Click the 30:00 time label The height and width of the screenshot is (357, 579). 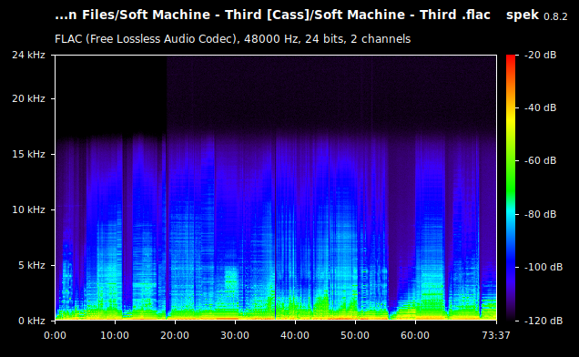click(235, 335)
